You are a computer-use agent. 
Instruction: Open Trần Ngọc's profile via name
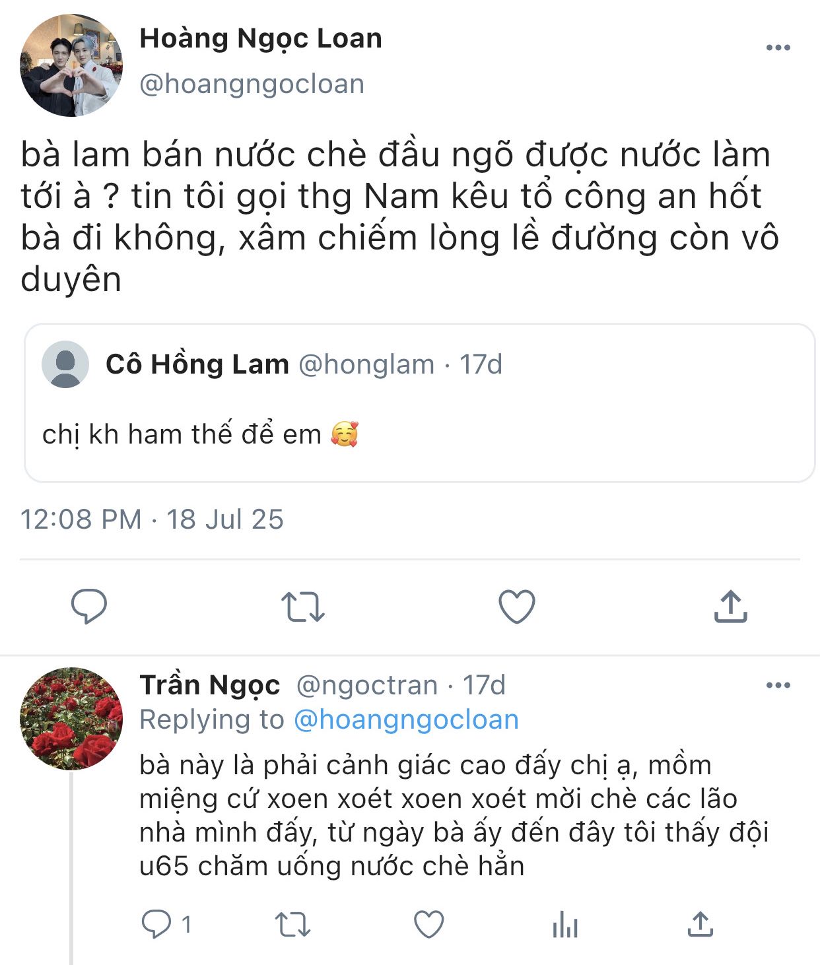pos(210,685)
